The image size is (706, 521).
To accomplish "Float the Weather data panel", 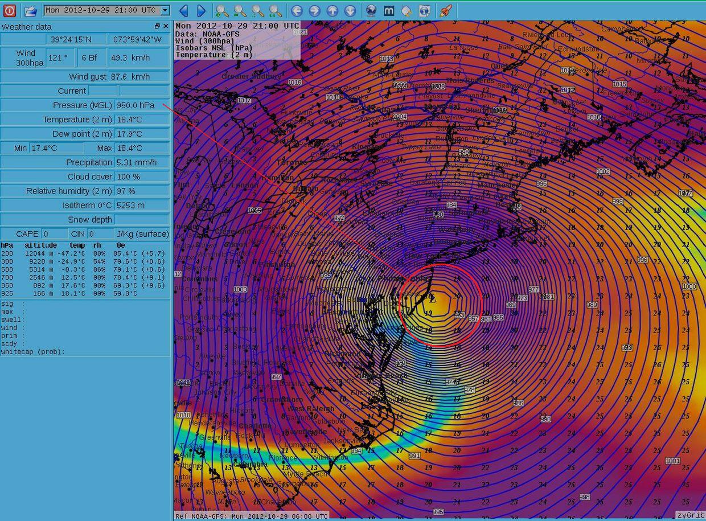I will (x=157, y=26).
